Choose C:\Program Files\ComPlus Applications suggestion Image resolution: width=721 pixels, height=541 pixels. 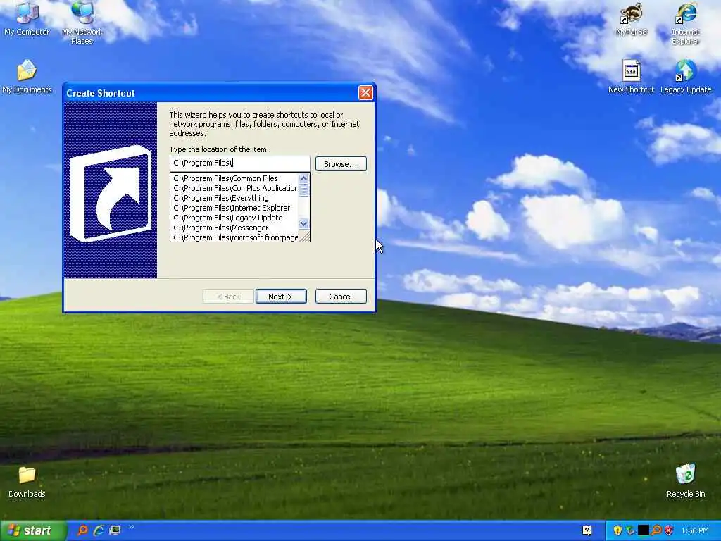234,188
